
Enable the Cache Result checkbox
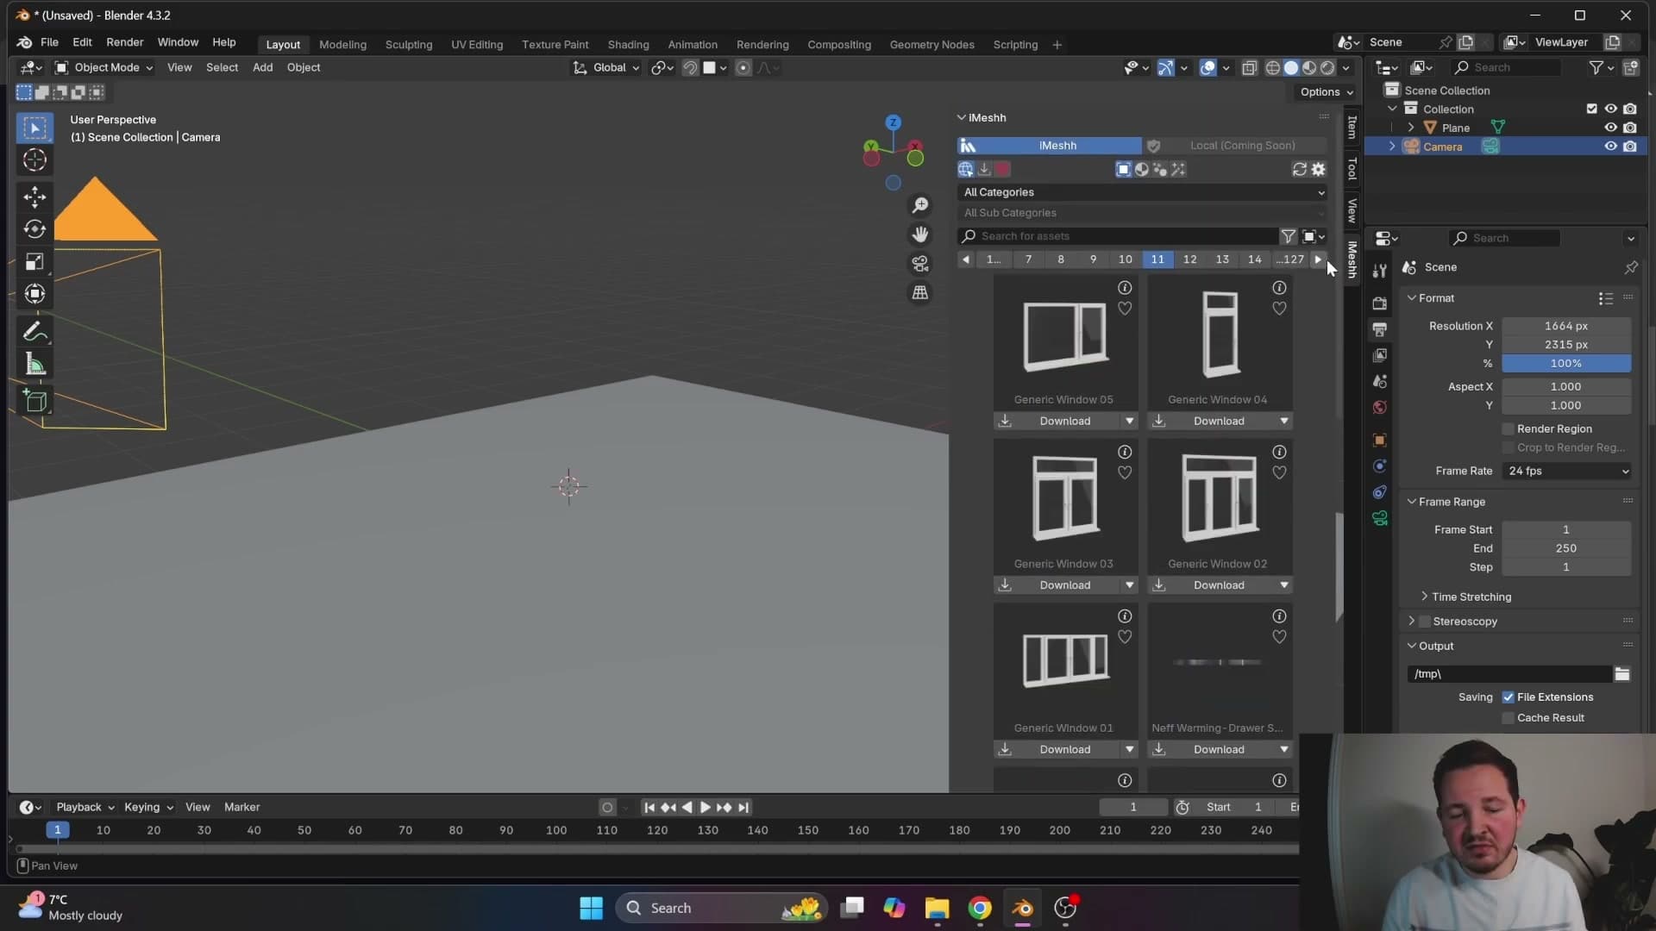pos(1509,718)
